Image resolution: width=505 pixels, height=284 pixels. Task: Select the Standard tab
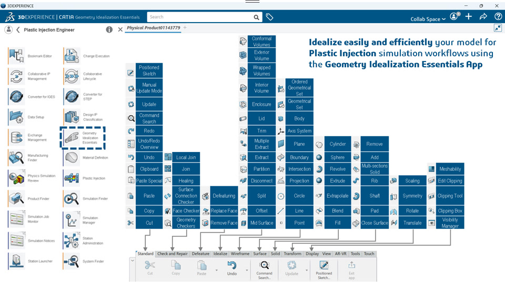click(x=145, y=253)
